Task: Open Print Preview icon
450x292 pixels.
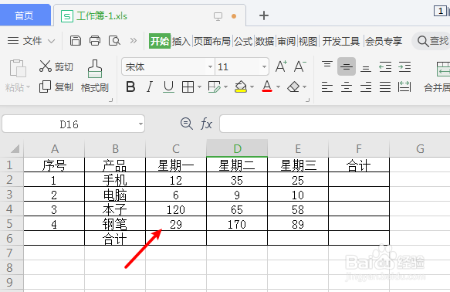Action: coord(114,41)
